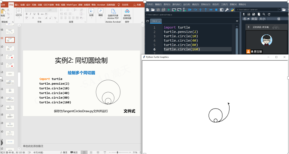Open the 运行(R) menu in Spyder

pos(187,5)
